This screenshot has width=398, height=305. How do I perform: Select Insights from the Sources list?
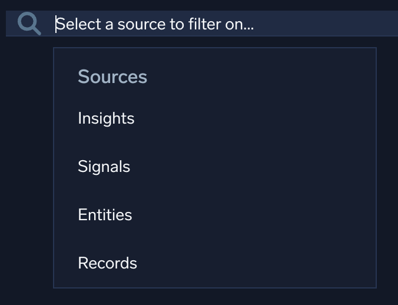pos(106,118)
